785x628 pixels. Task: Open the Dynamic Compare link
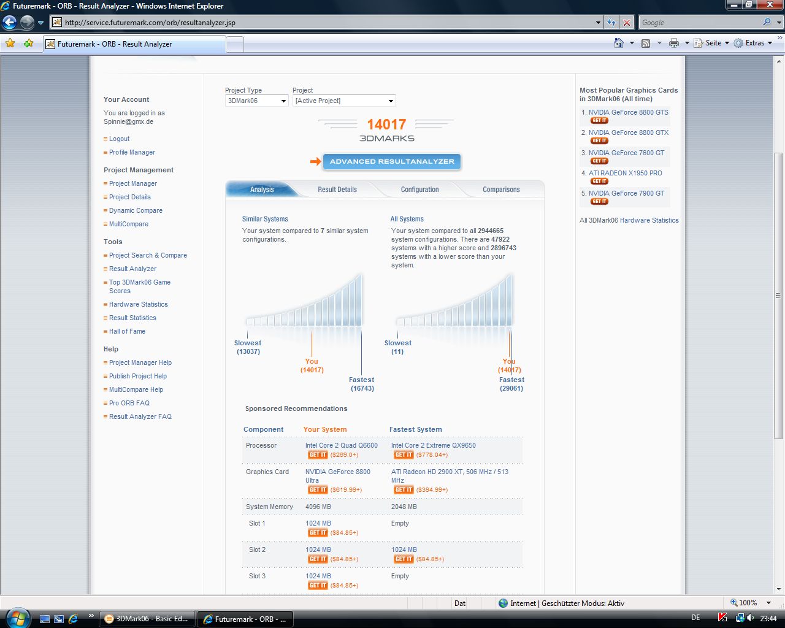pyautogui.click(x=136, y=211)
